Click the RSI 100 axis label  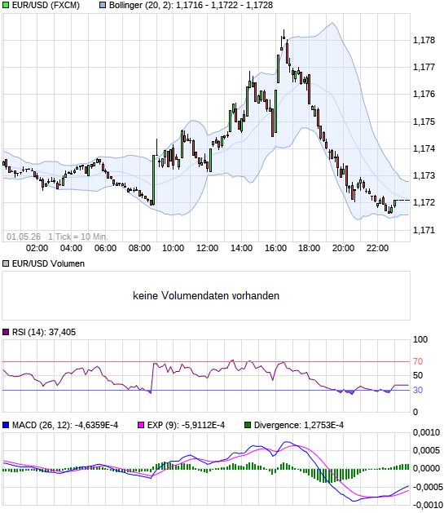[420, 339]
